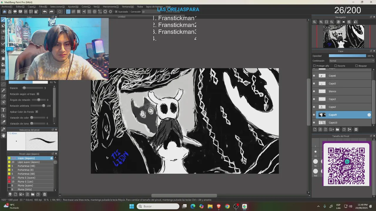
Task: Open the Seleccionar menu
Action: [58, 6]
